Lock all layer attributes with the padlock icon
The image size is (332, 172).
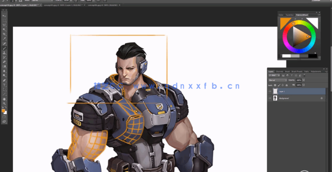click(x=286, y=85)
